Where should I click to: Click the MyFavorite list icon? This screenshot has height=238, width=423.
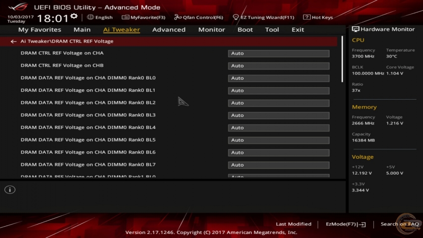(x=125, y=17)
